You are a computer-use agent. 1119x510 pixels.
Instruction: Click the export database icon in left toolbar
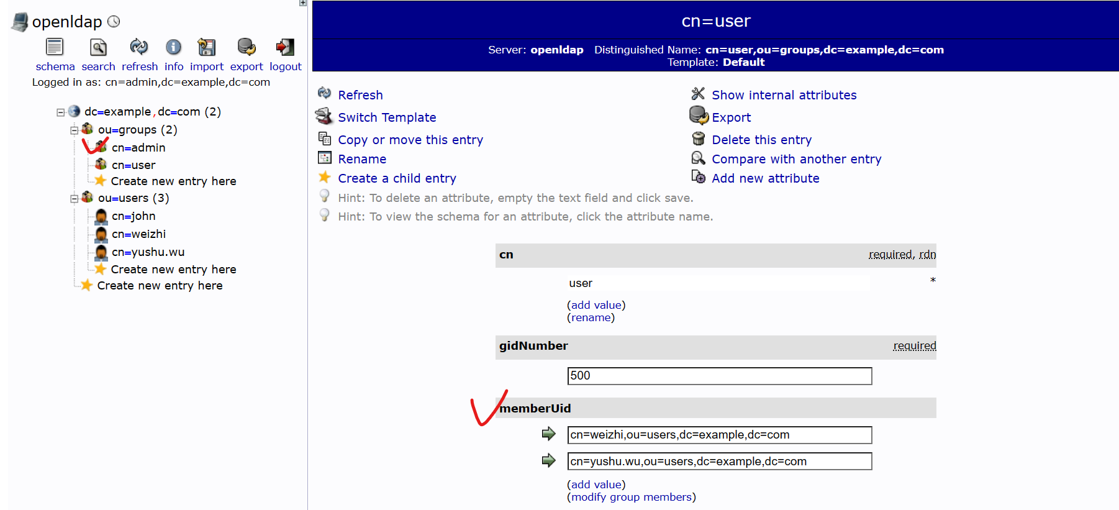pos(247,47)
